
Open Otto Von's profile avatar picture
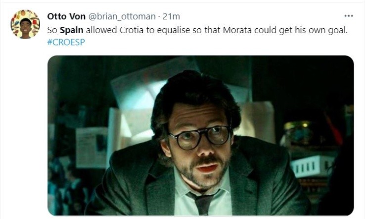pos(25,24)
